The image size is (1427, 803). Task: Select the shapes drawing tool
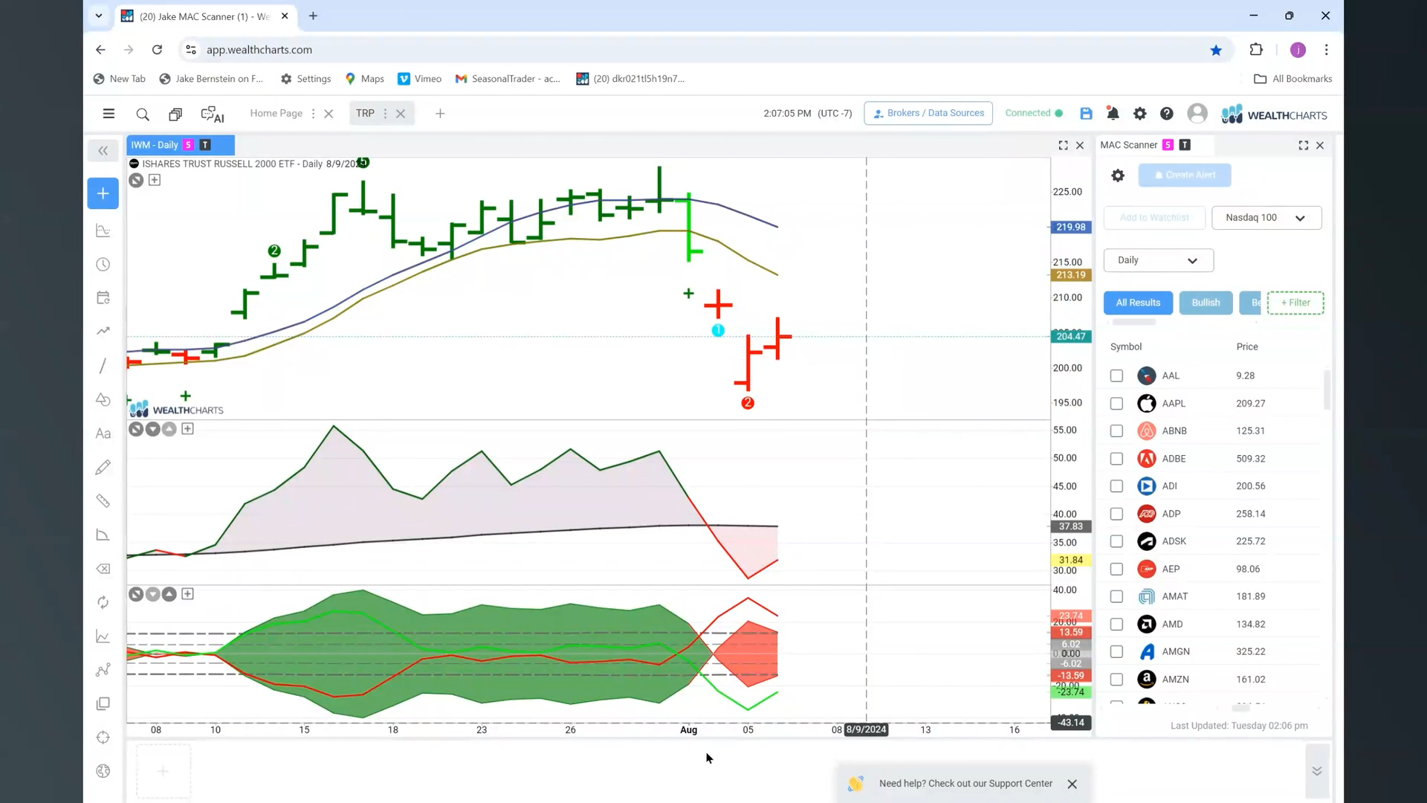coord(103,400)
